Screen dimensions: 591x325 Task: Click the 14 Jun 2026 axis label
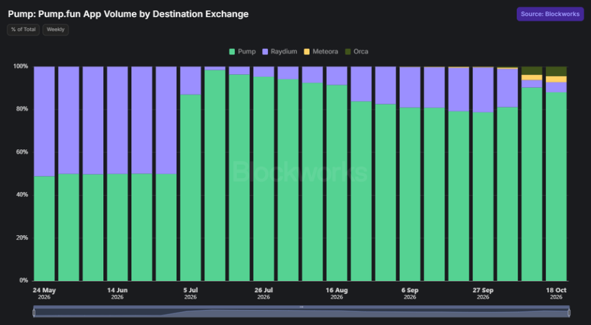(118, 293)
